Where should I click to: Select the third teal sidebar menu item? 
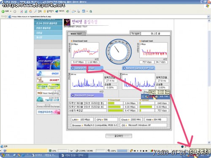click(x=48, y=32)
